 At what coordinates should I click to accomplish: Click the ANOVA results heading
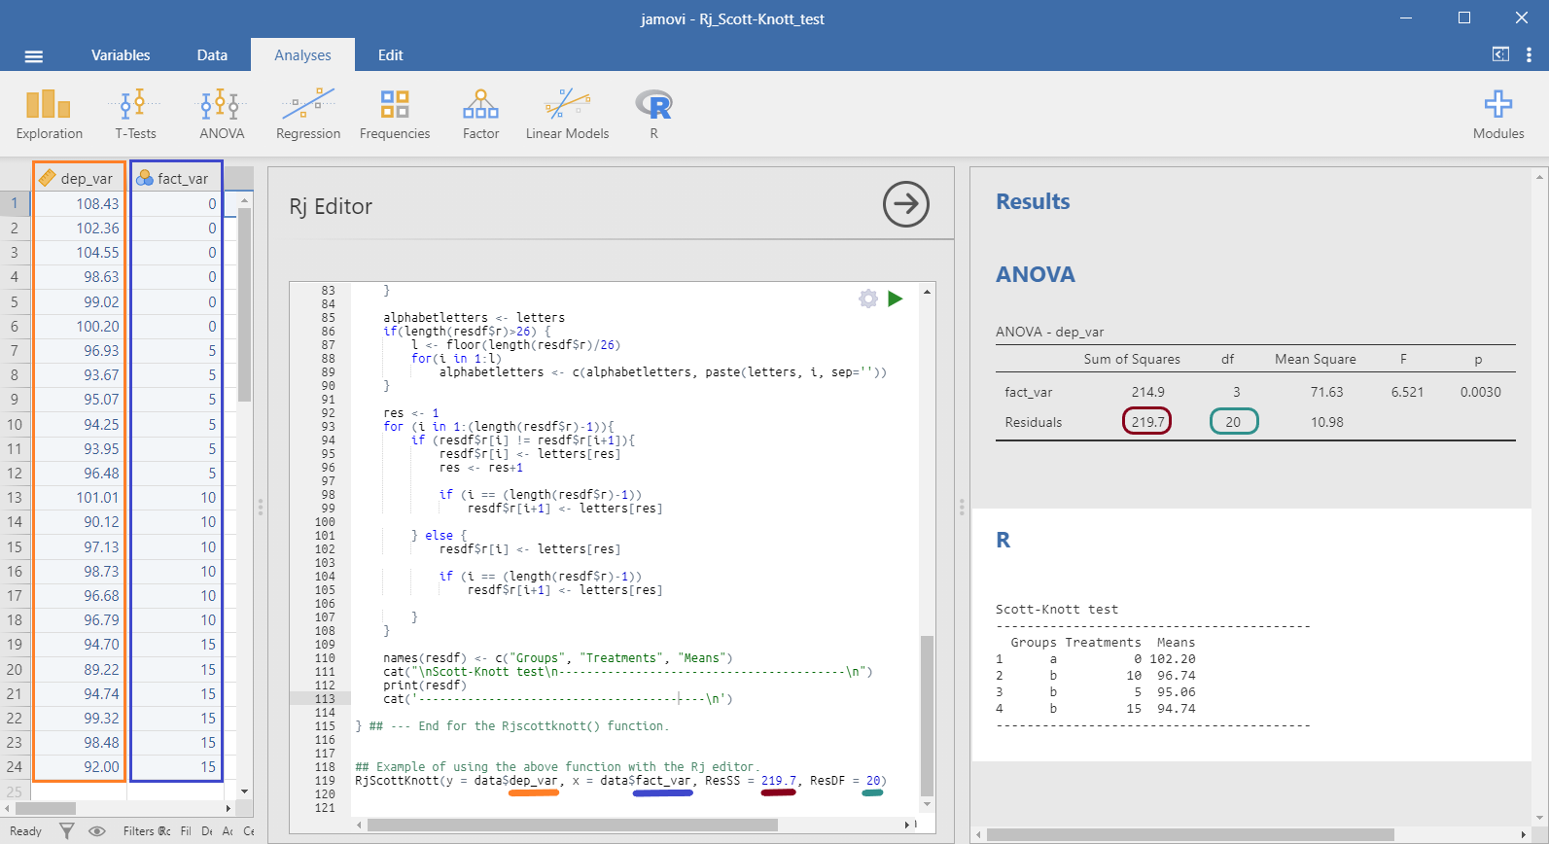(x=1036, y=274)
